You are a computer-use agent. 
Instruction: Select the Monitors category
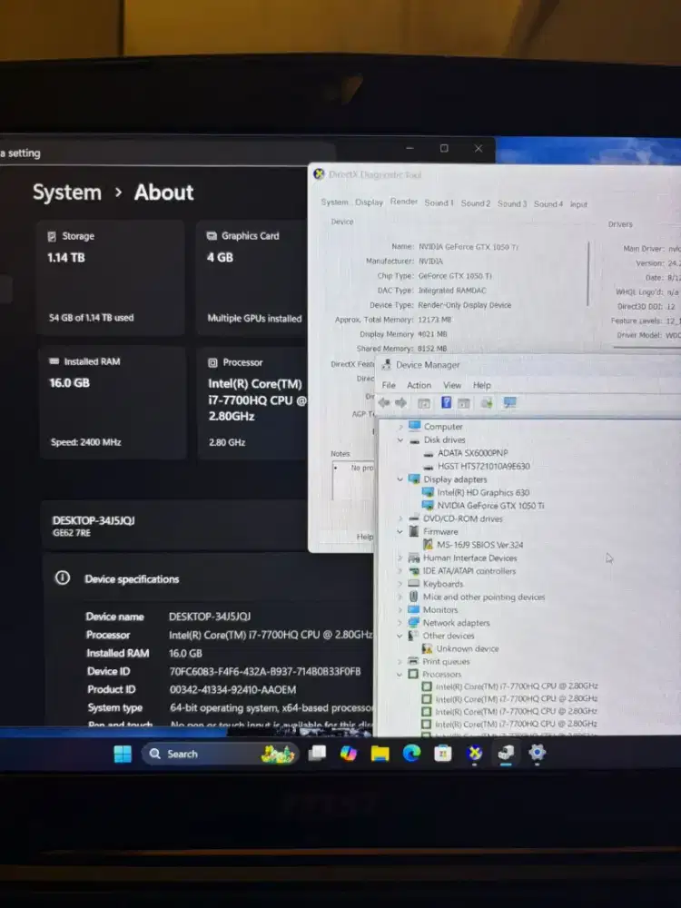(x=440, y=610)
